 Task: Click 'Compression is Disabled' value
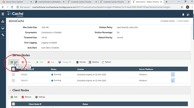[x=51, y=33]
